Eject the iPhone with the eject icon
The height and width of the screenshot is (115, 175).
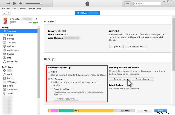36,19
